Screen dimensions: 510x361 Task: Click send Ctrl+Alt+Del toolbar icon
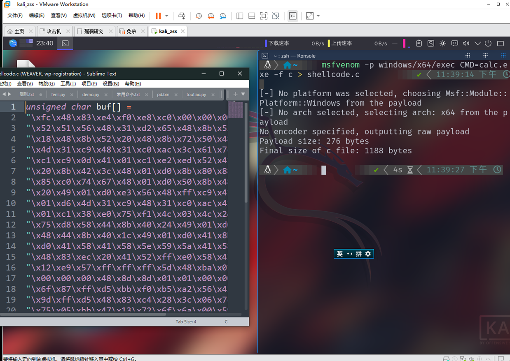[x=182, y=16]
